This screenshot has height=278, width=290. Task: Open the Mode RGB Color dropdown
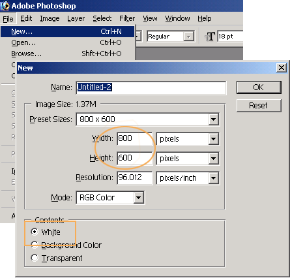click(138, 198)
